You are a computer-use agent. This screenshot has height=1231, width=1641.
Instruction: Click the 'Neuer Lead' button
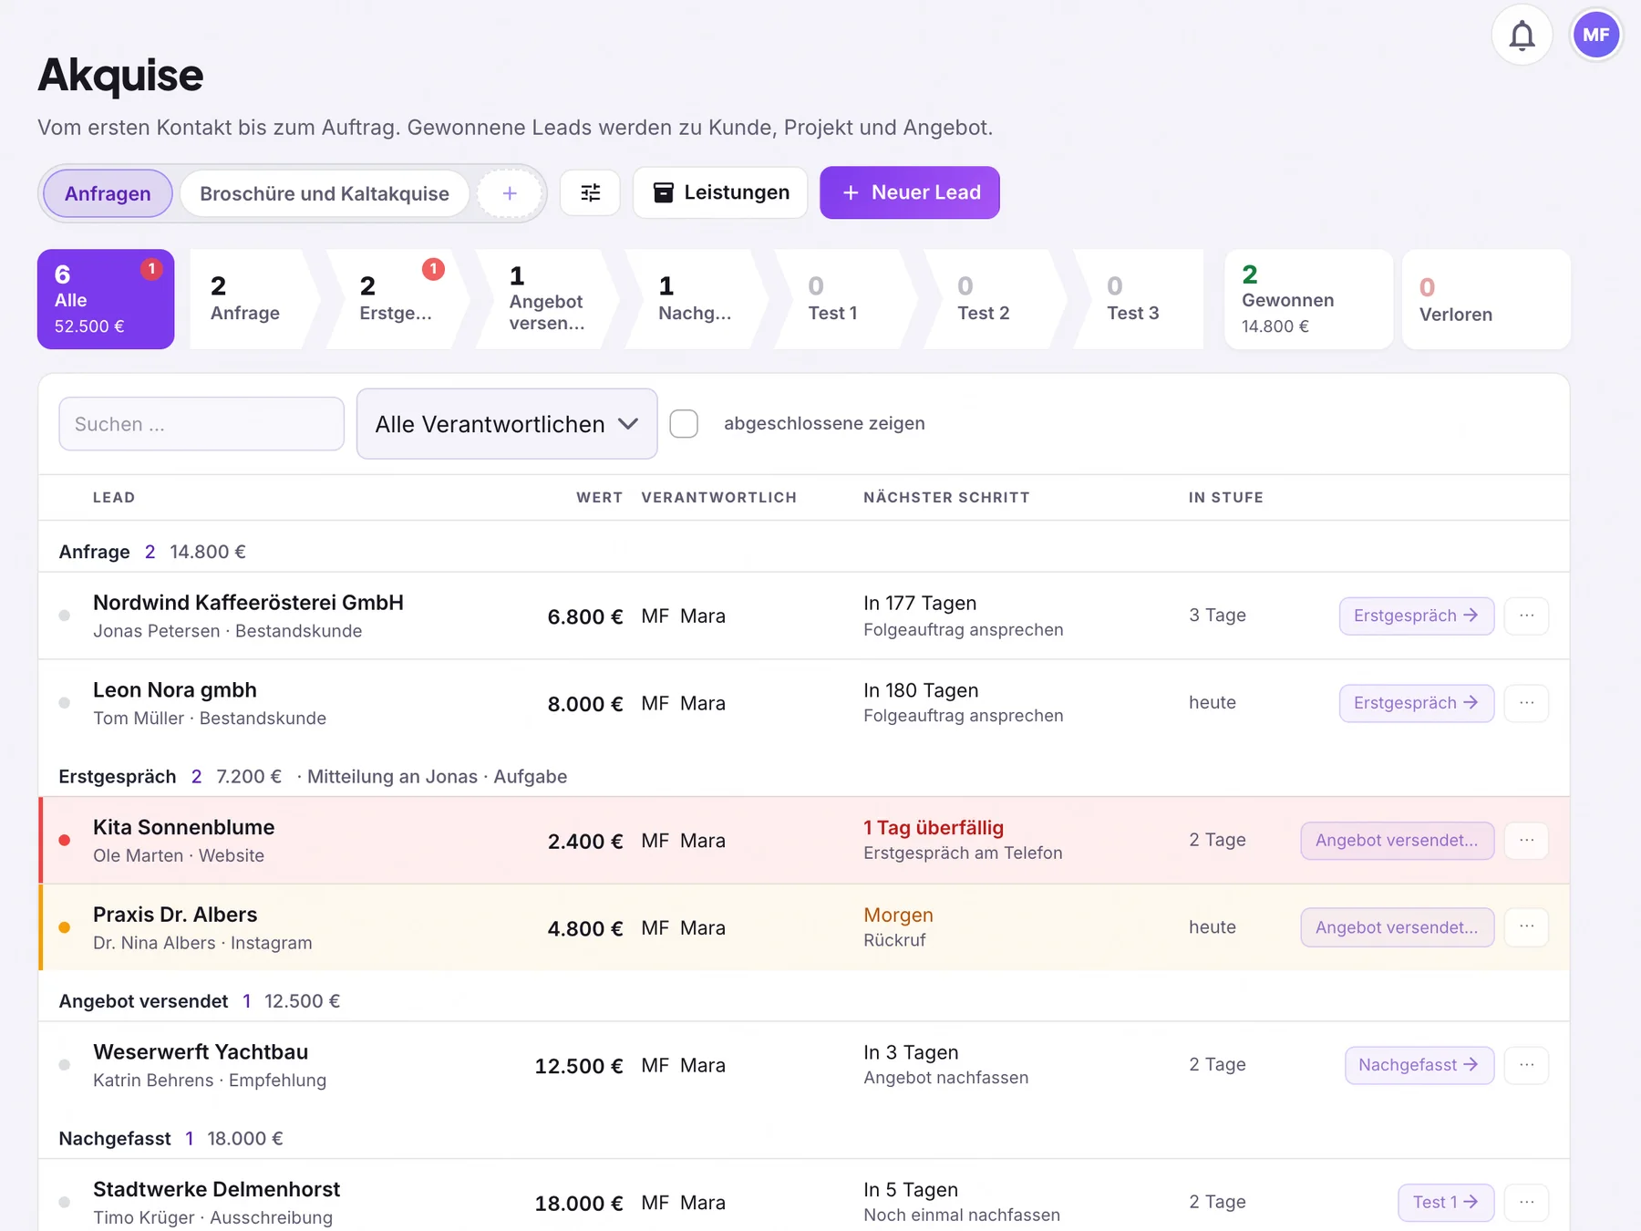910,192
